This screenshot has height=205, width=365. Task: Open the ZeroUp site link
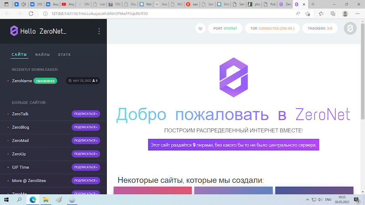pyautogui.click(x=20, y=154)
